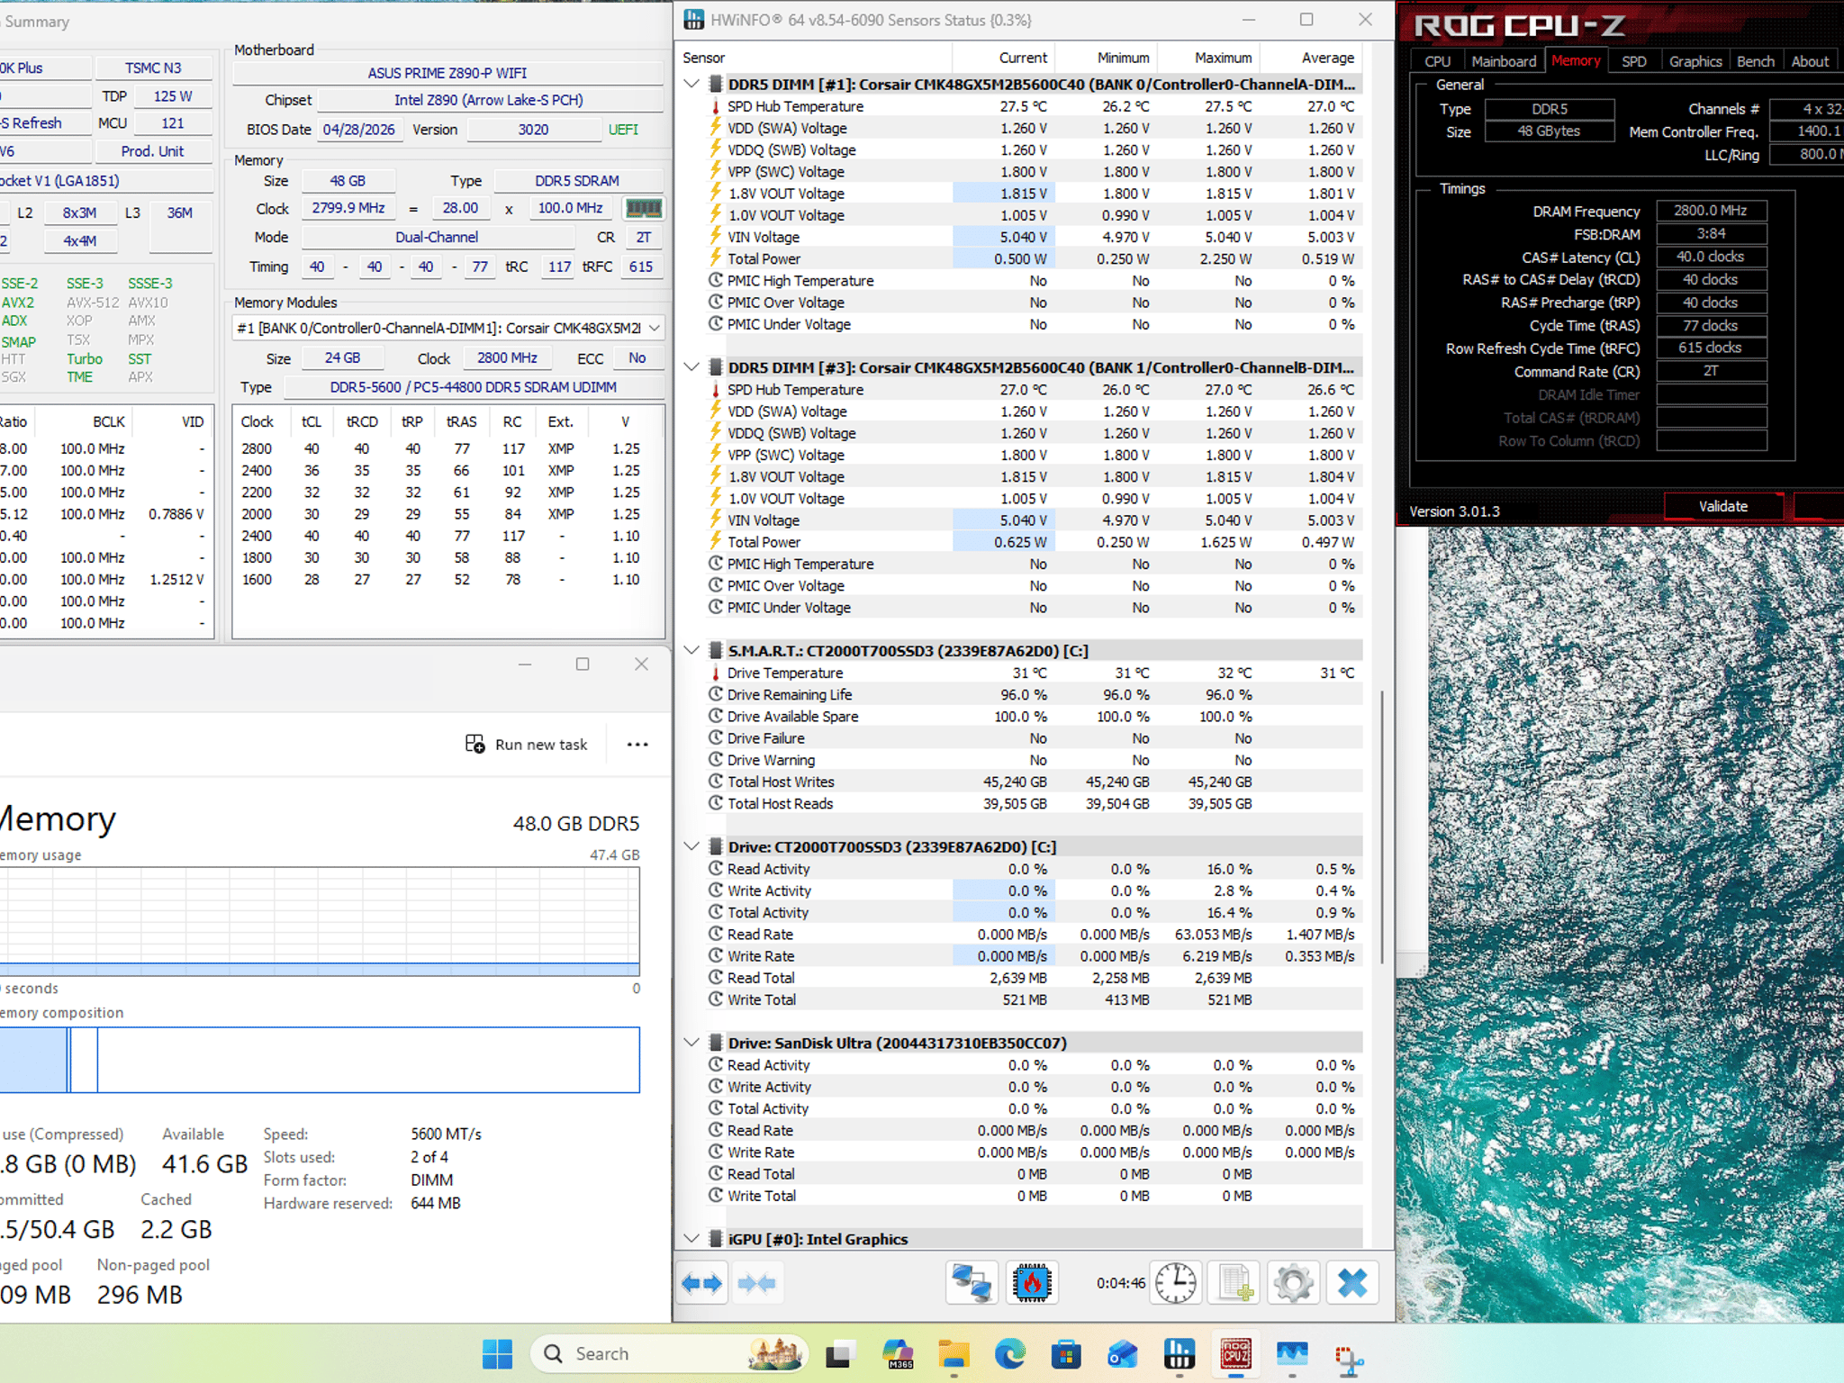Screen dimensions: 1844x1383
Task: Select the VIN Voltage row under DIMM [#1]
Action: tap(1034, 237)
